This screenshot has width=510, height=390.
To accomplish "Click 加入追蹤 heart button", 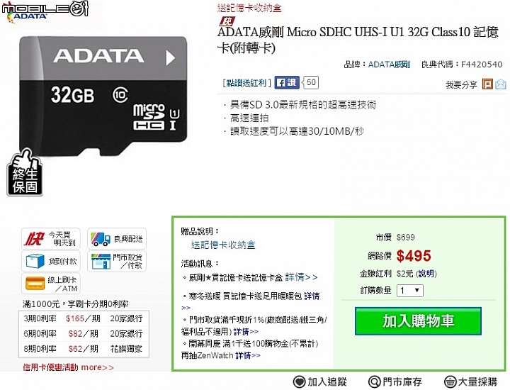I will pyautogui.click(x=319, y=381).
